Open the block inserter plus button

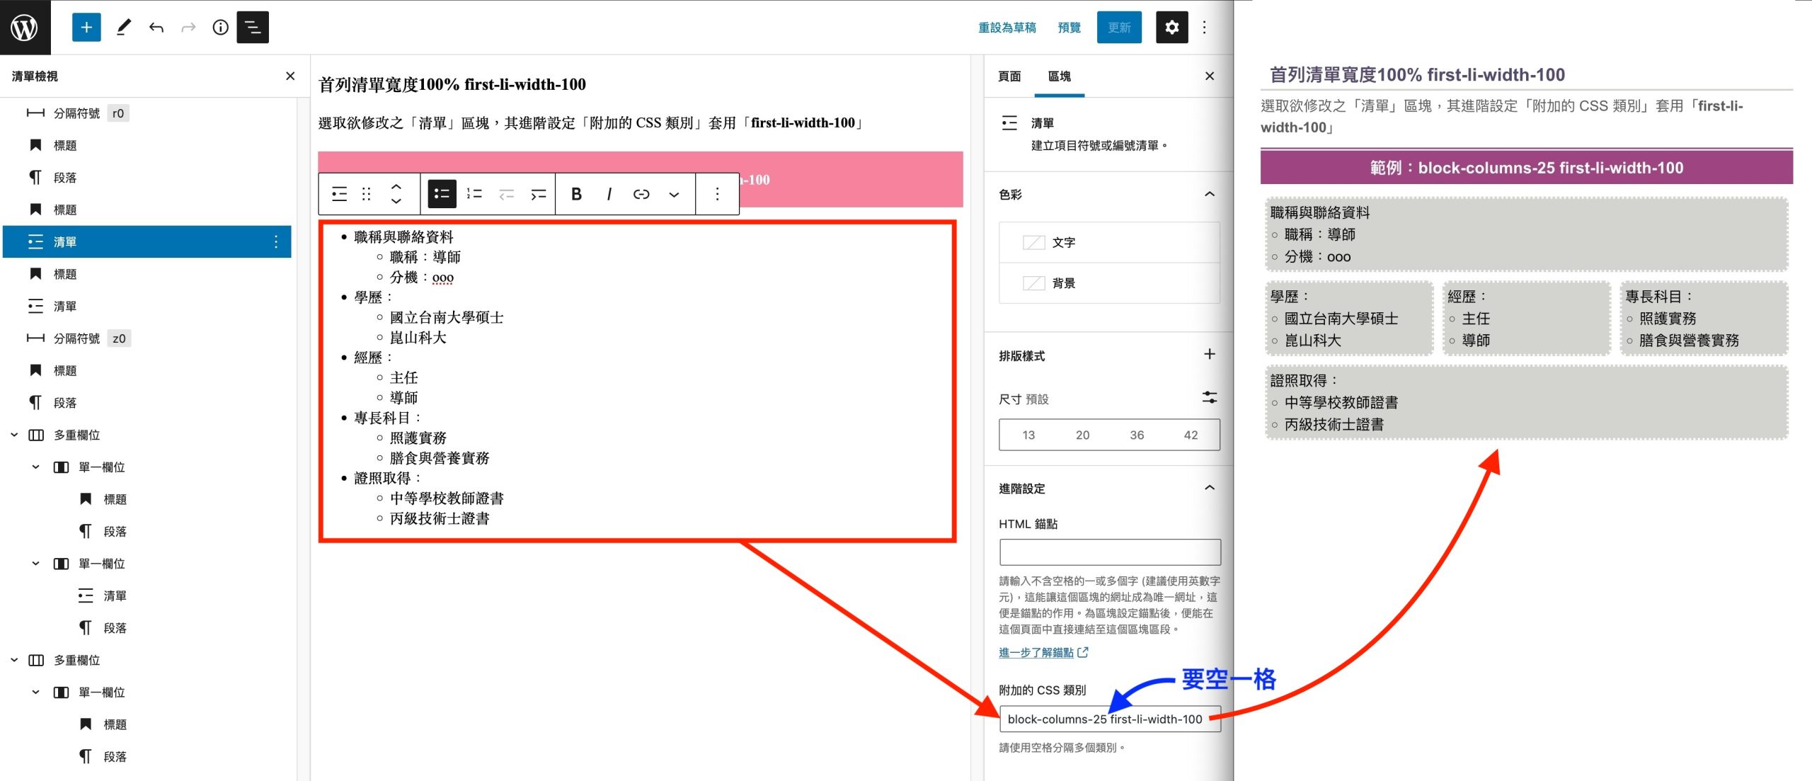pyautogui.click(x=86, y=27)
